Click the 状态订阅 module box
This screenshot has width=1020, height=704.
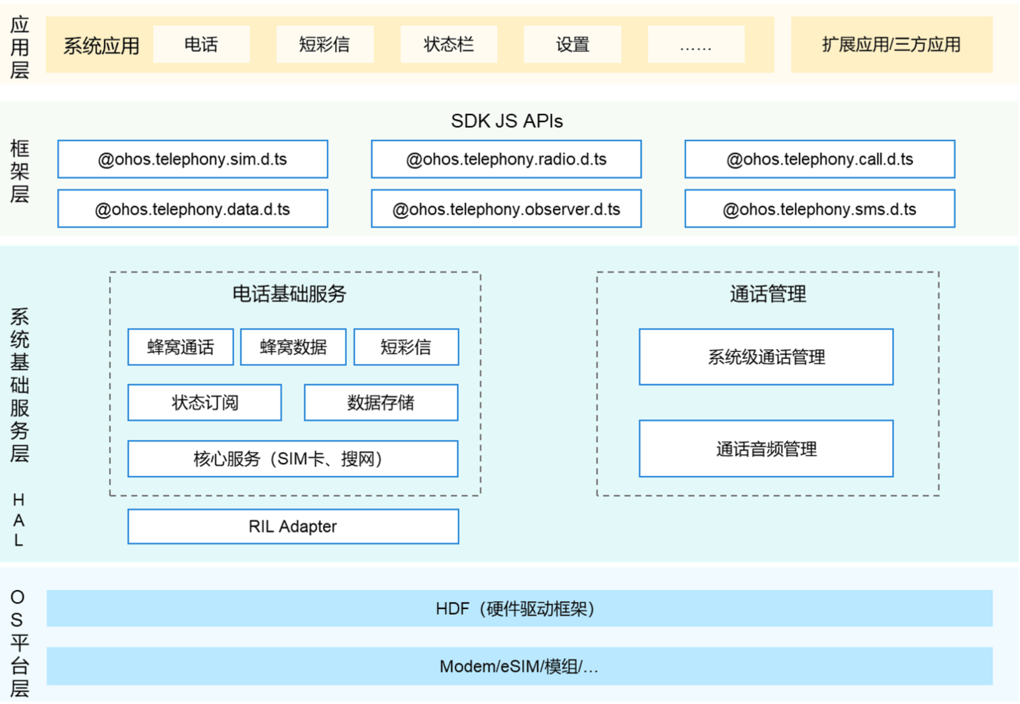[x=205, y=403]
